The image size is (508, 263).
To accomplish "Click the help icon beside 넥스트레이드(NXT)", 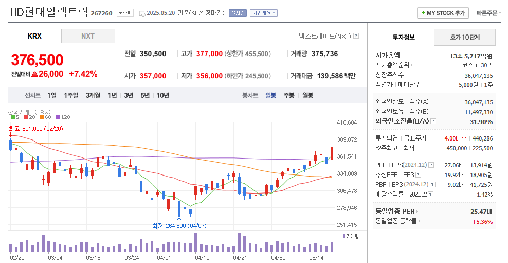I will (x=356, y=36).
